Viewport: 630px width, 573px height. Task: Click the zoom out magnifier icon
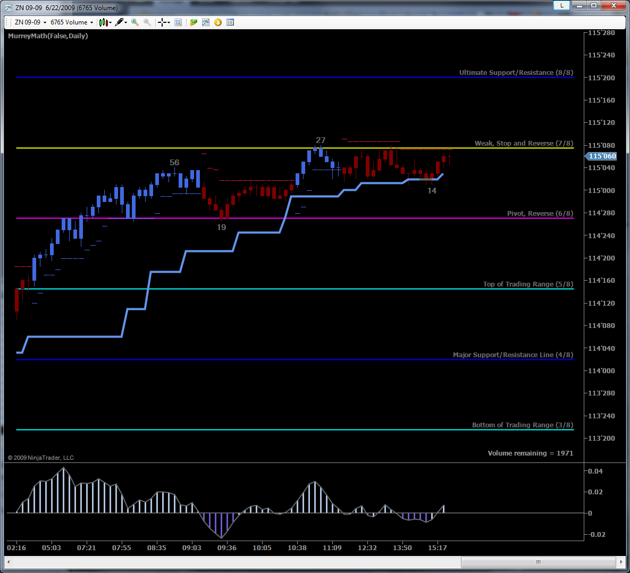pyautogui.click(x=147, y=22)
